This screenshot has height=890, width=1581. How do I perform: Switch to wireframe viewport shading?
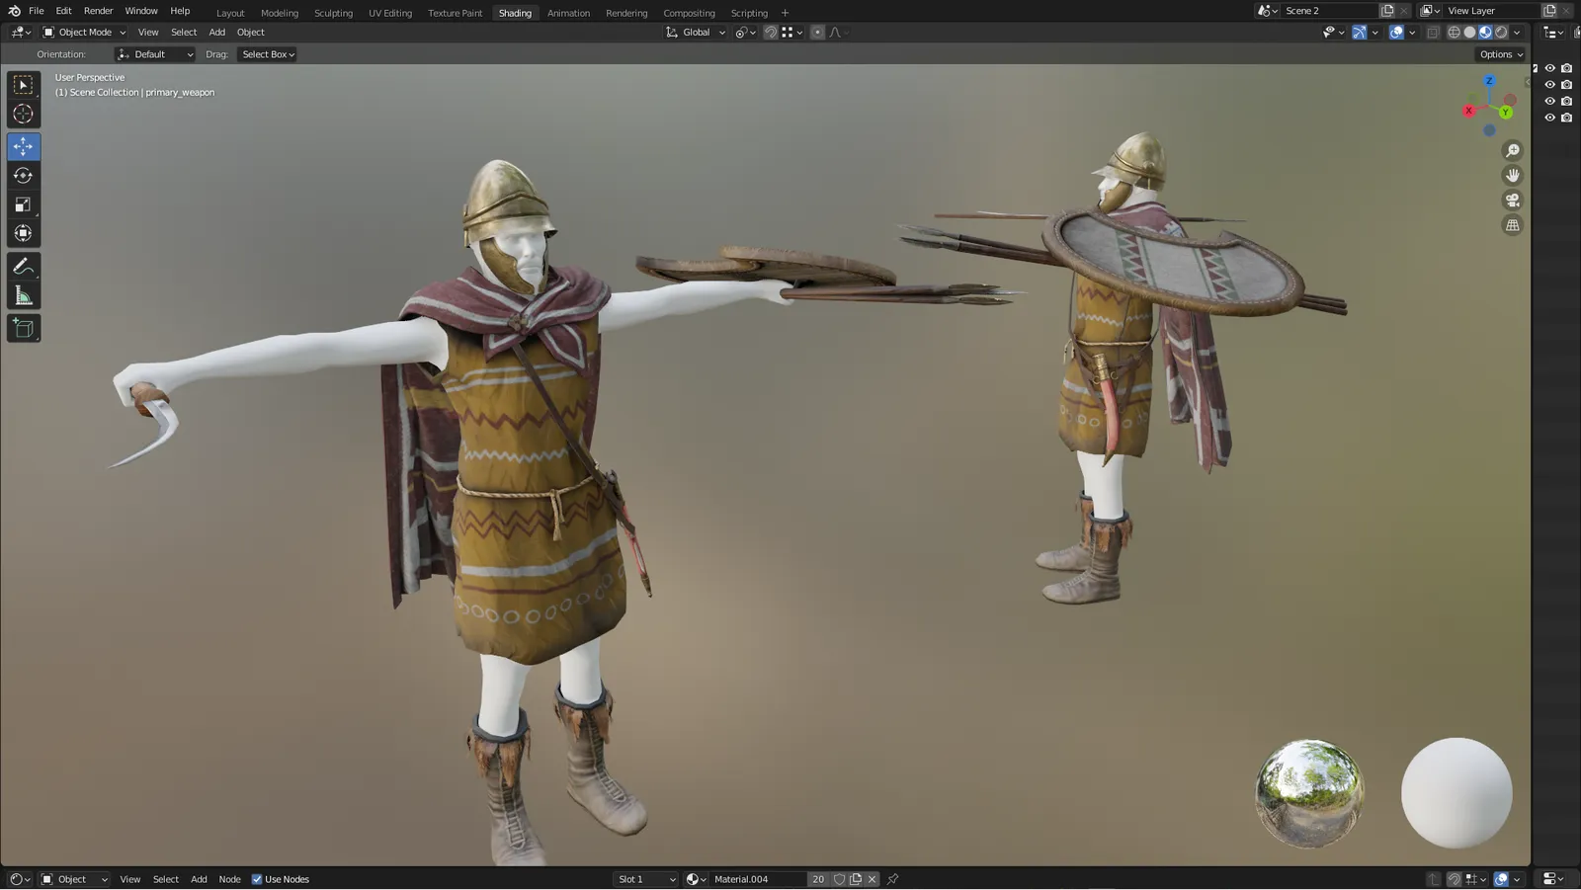pos(1454,33)
